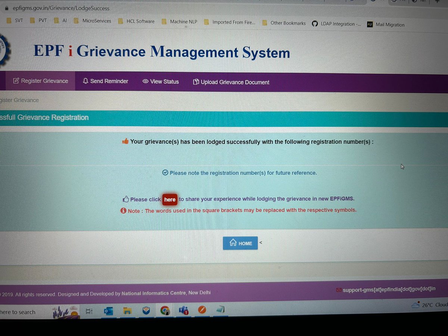The width and height of the screenshot is (448, 336).
Task: Click the red 'here' feedback button
Action: coord(169,200)
